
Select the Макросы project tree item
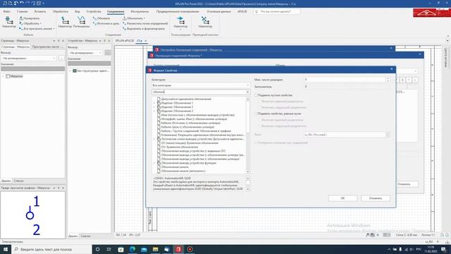(x=16, y=76)
